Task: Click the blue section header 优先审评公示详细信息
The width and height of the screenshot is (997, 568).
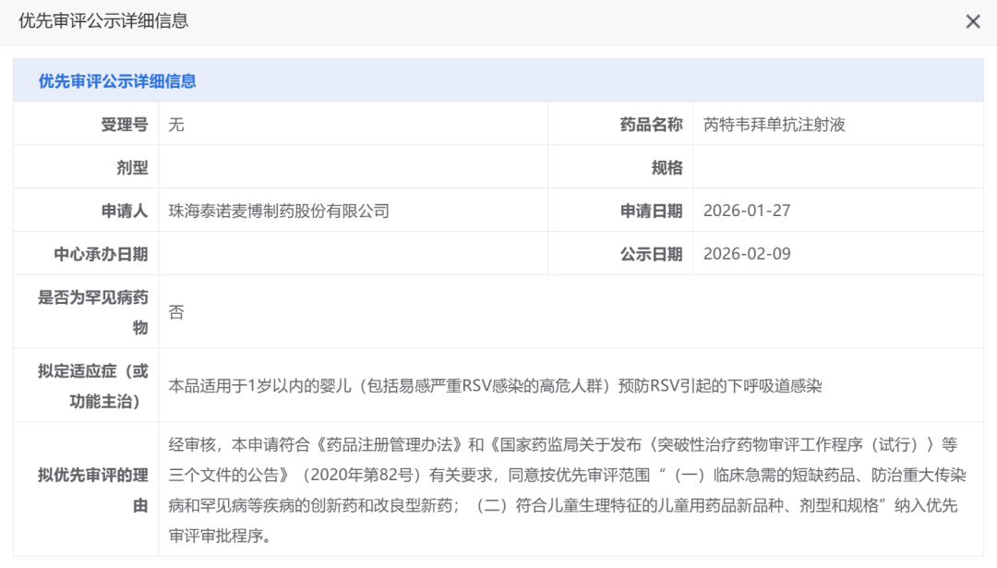Action: pos(117,81)
